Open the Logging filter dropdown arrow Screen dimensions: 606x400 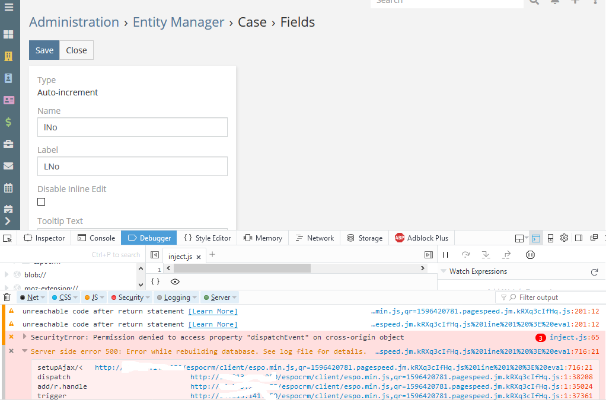pyautogui.click(x=194, y=297)
